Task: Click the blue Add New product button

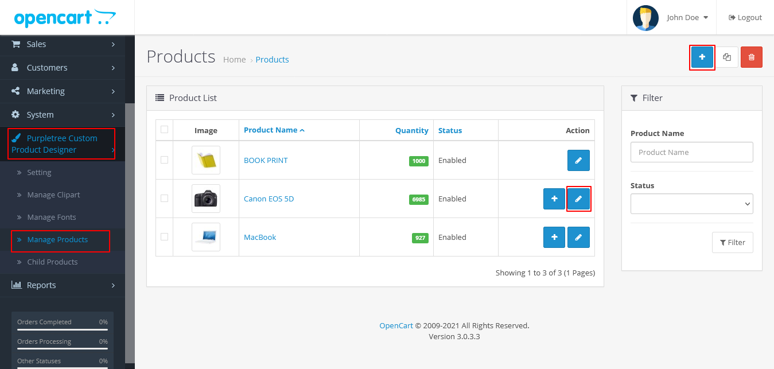Action: (702, 57)
